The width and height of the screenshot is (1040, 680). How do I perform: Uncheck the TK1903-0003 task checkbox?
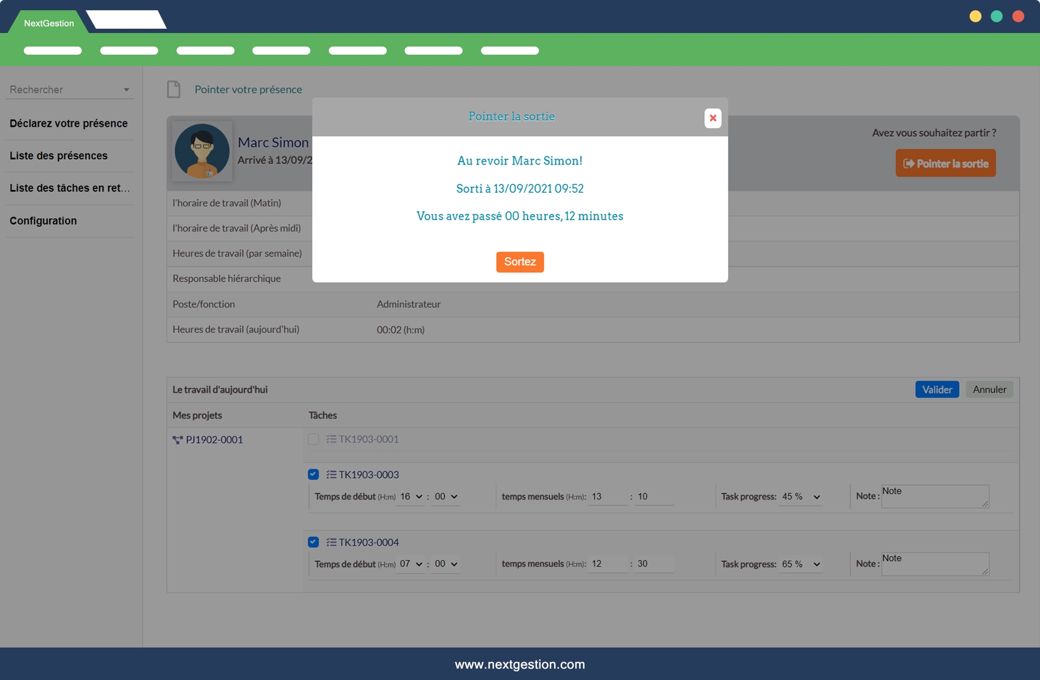tap(313, 475)
